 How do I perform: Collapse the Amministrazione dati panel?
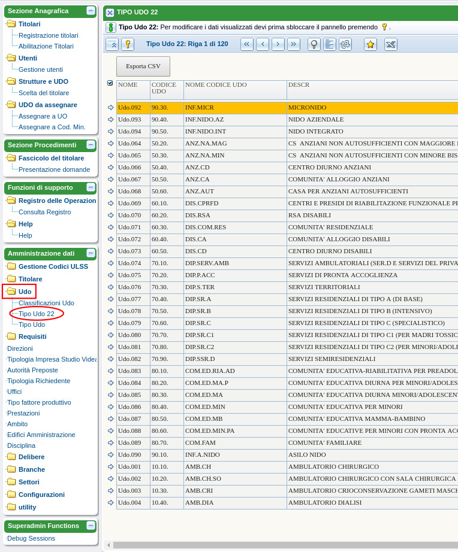[91, 253]
